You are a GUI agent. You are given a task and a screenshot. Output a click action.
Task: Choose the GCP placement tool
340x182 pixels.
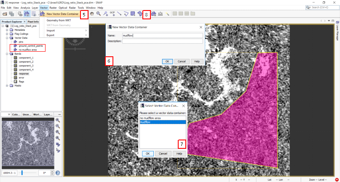112,14
